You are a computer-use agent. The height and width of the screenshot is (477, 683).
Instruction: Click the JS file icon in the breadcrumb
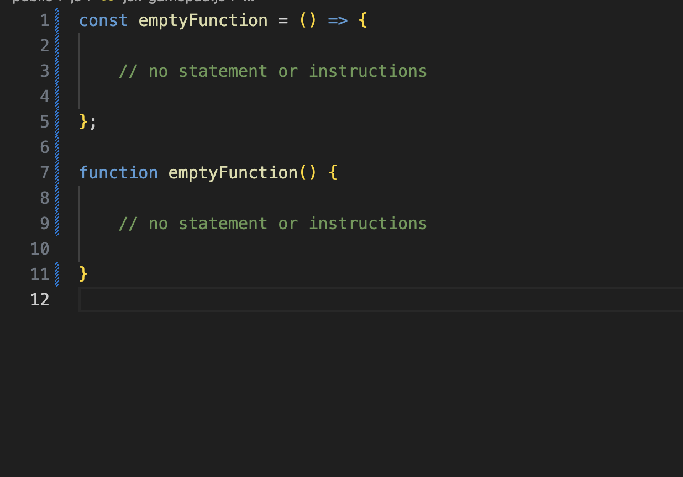click(x=109, y=1)
